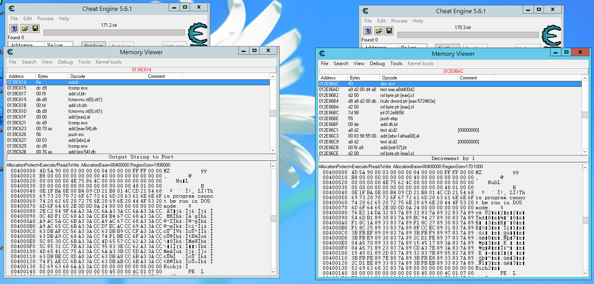594x284 pixels.
Task: Select the 0139C626 push esi row
Action: click(138, 134)
